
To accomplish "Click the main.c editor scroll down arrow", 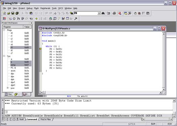I will tap(164, 89).
